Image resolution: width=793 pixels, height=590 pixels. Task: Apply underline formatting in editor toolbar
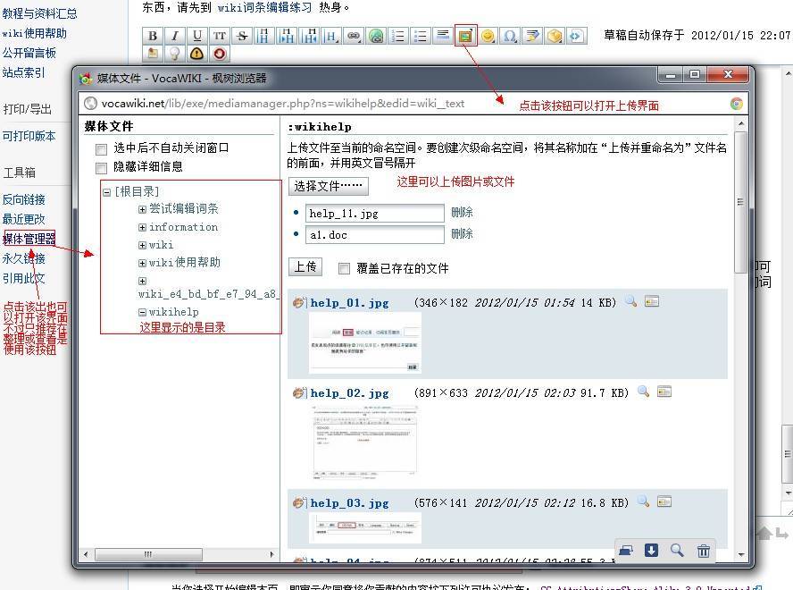[197, 36]
